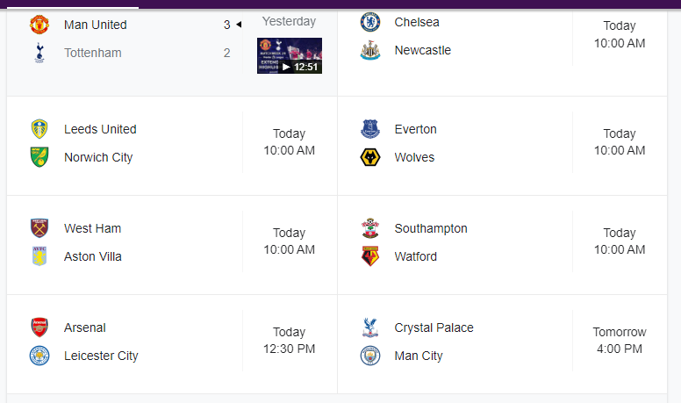The width and height of the screenshot is (681, 403).
Task: Click the Tottenham club crest
Action: [x=39, y=53]
